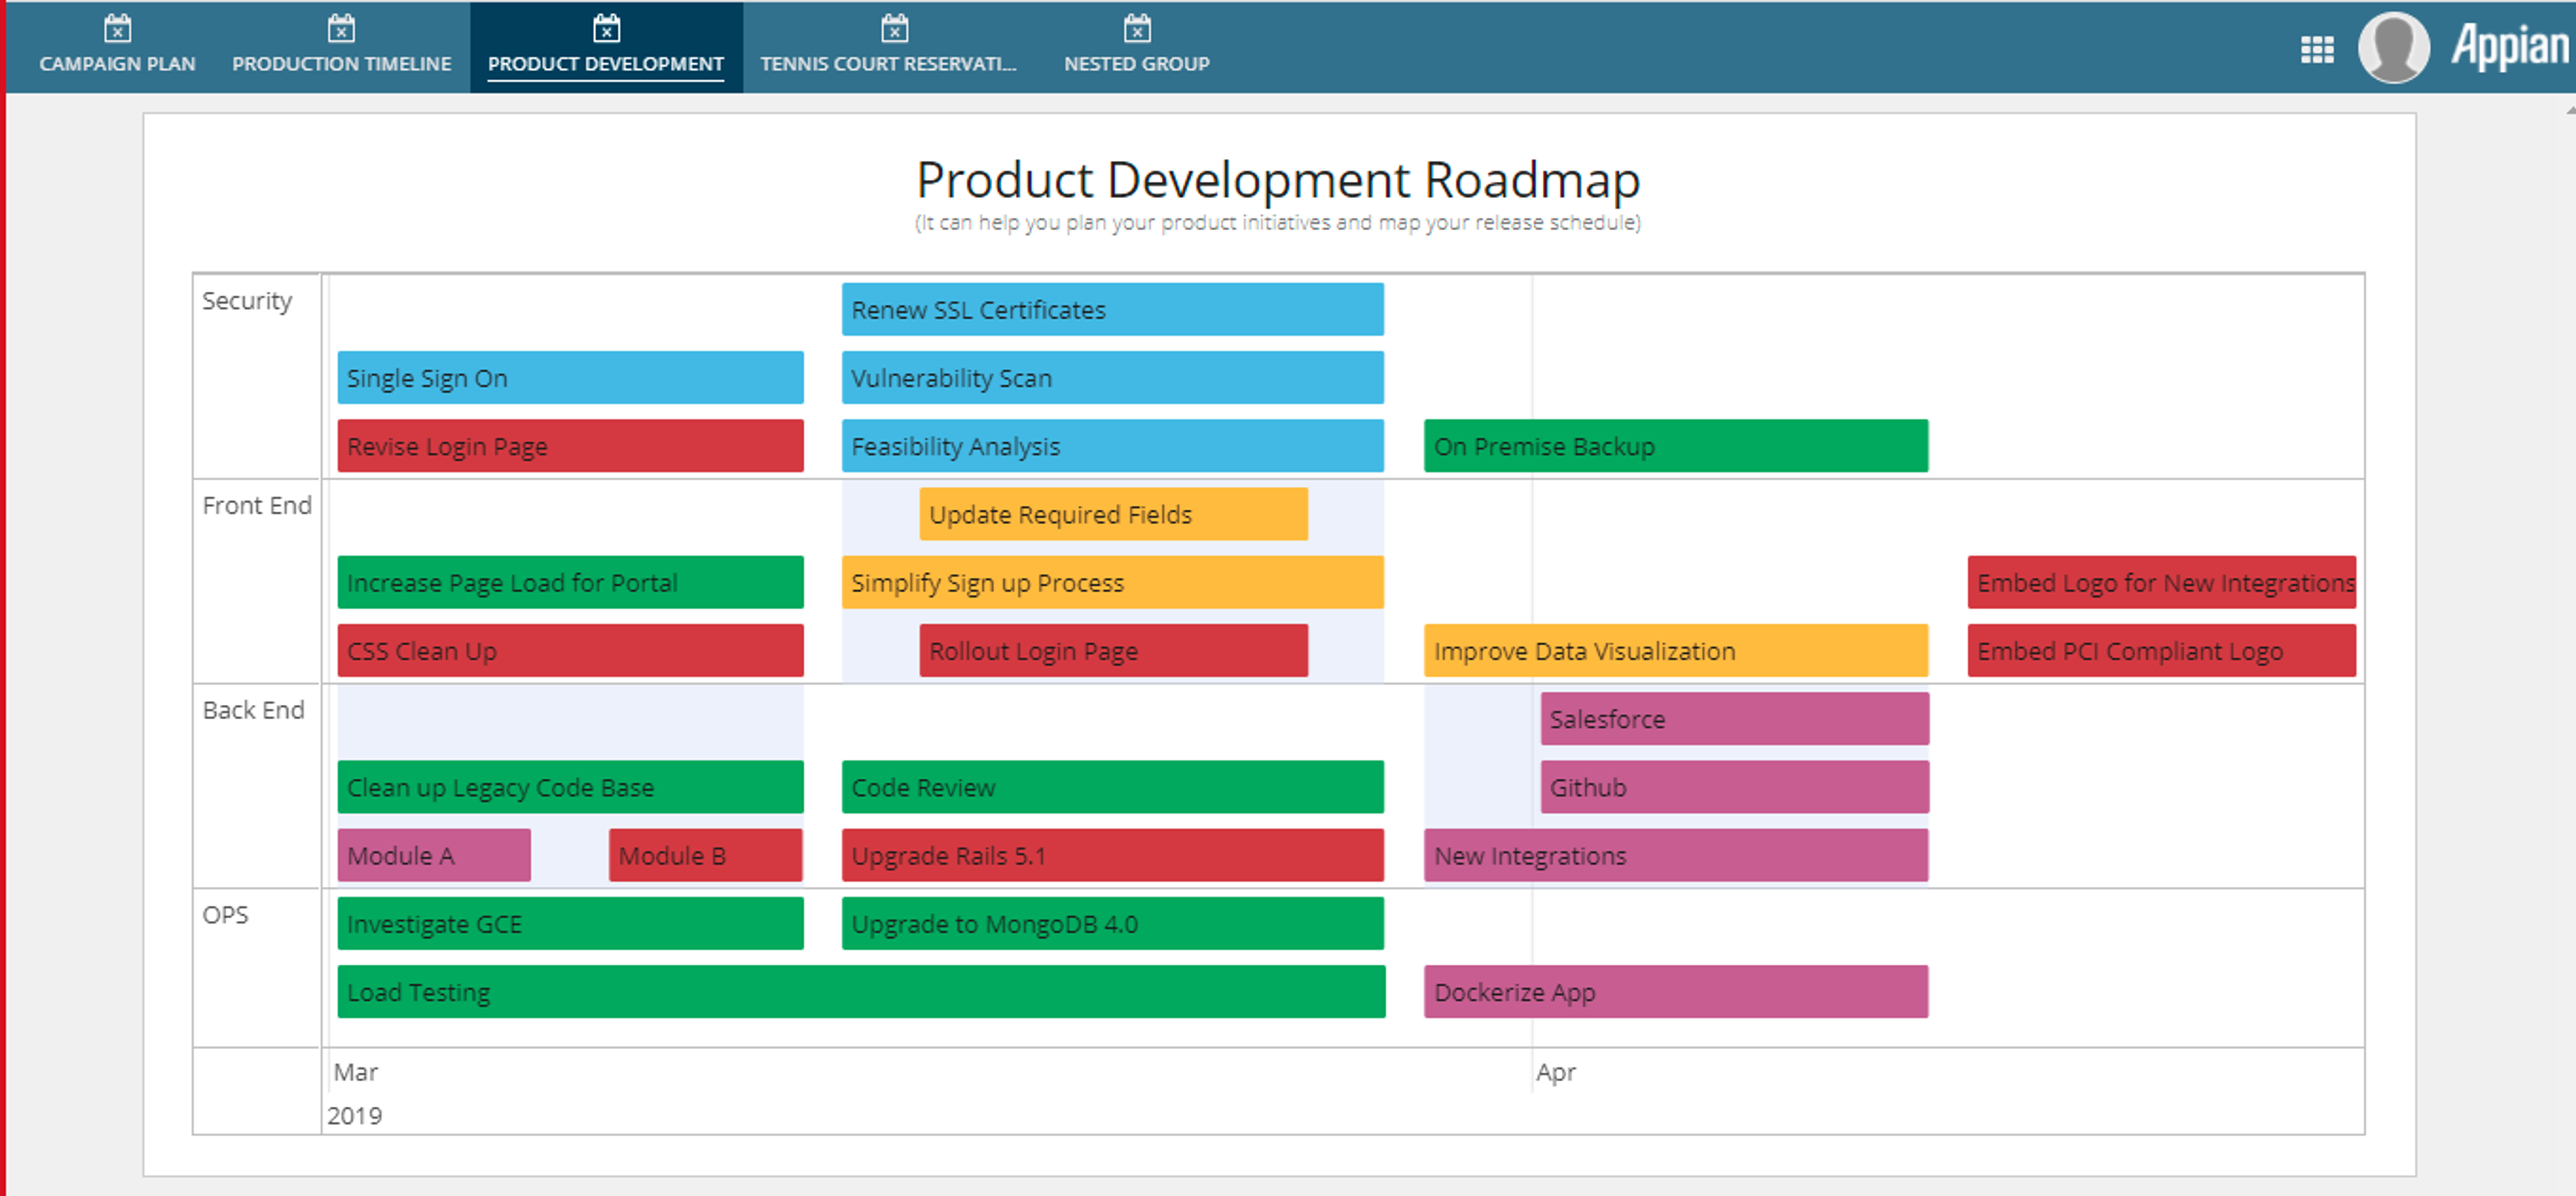Click the Load Testing bar

pyautogui.click(x=861, y=991)
